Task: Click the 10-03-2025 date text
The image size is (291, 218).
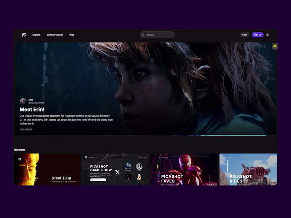Action: (26, 129)
